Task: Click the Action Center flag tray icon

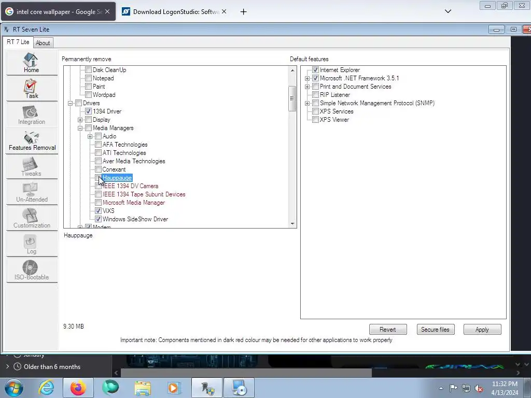Action: pyautogui.click(x=453, y=388)
